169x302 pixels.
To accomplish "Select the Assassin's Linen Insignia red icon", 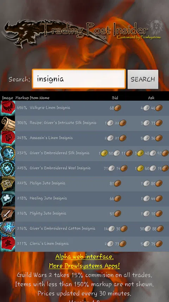I will (x=8, y=138).
